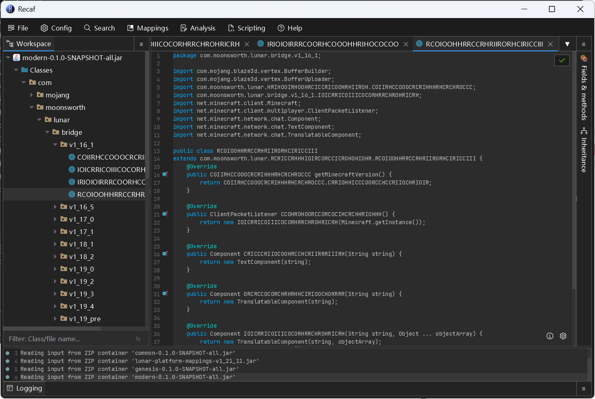Expand the v1_16_5 package folder
595x399 pixels.
[55, 207]
